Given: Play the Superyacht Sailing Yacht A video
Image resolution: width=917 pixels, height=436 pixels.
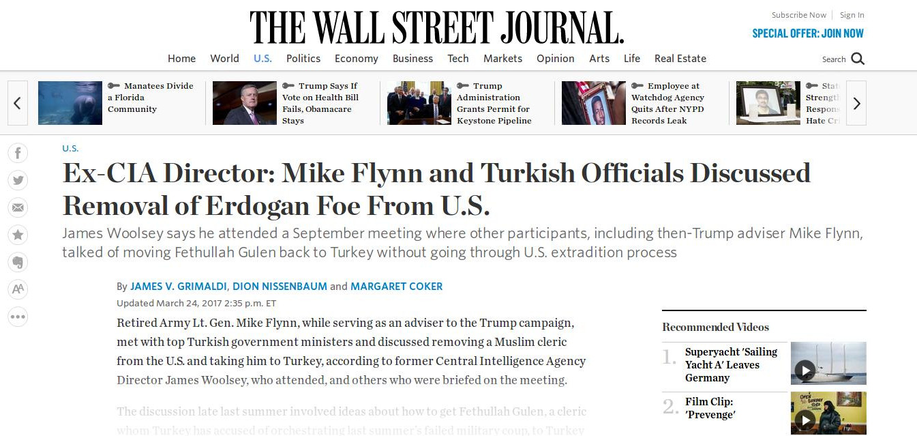Looking at the screenshot, I should pyautogui.click(x=805, y=370).
